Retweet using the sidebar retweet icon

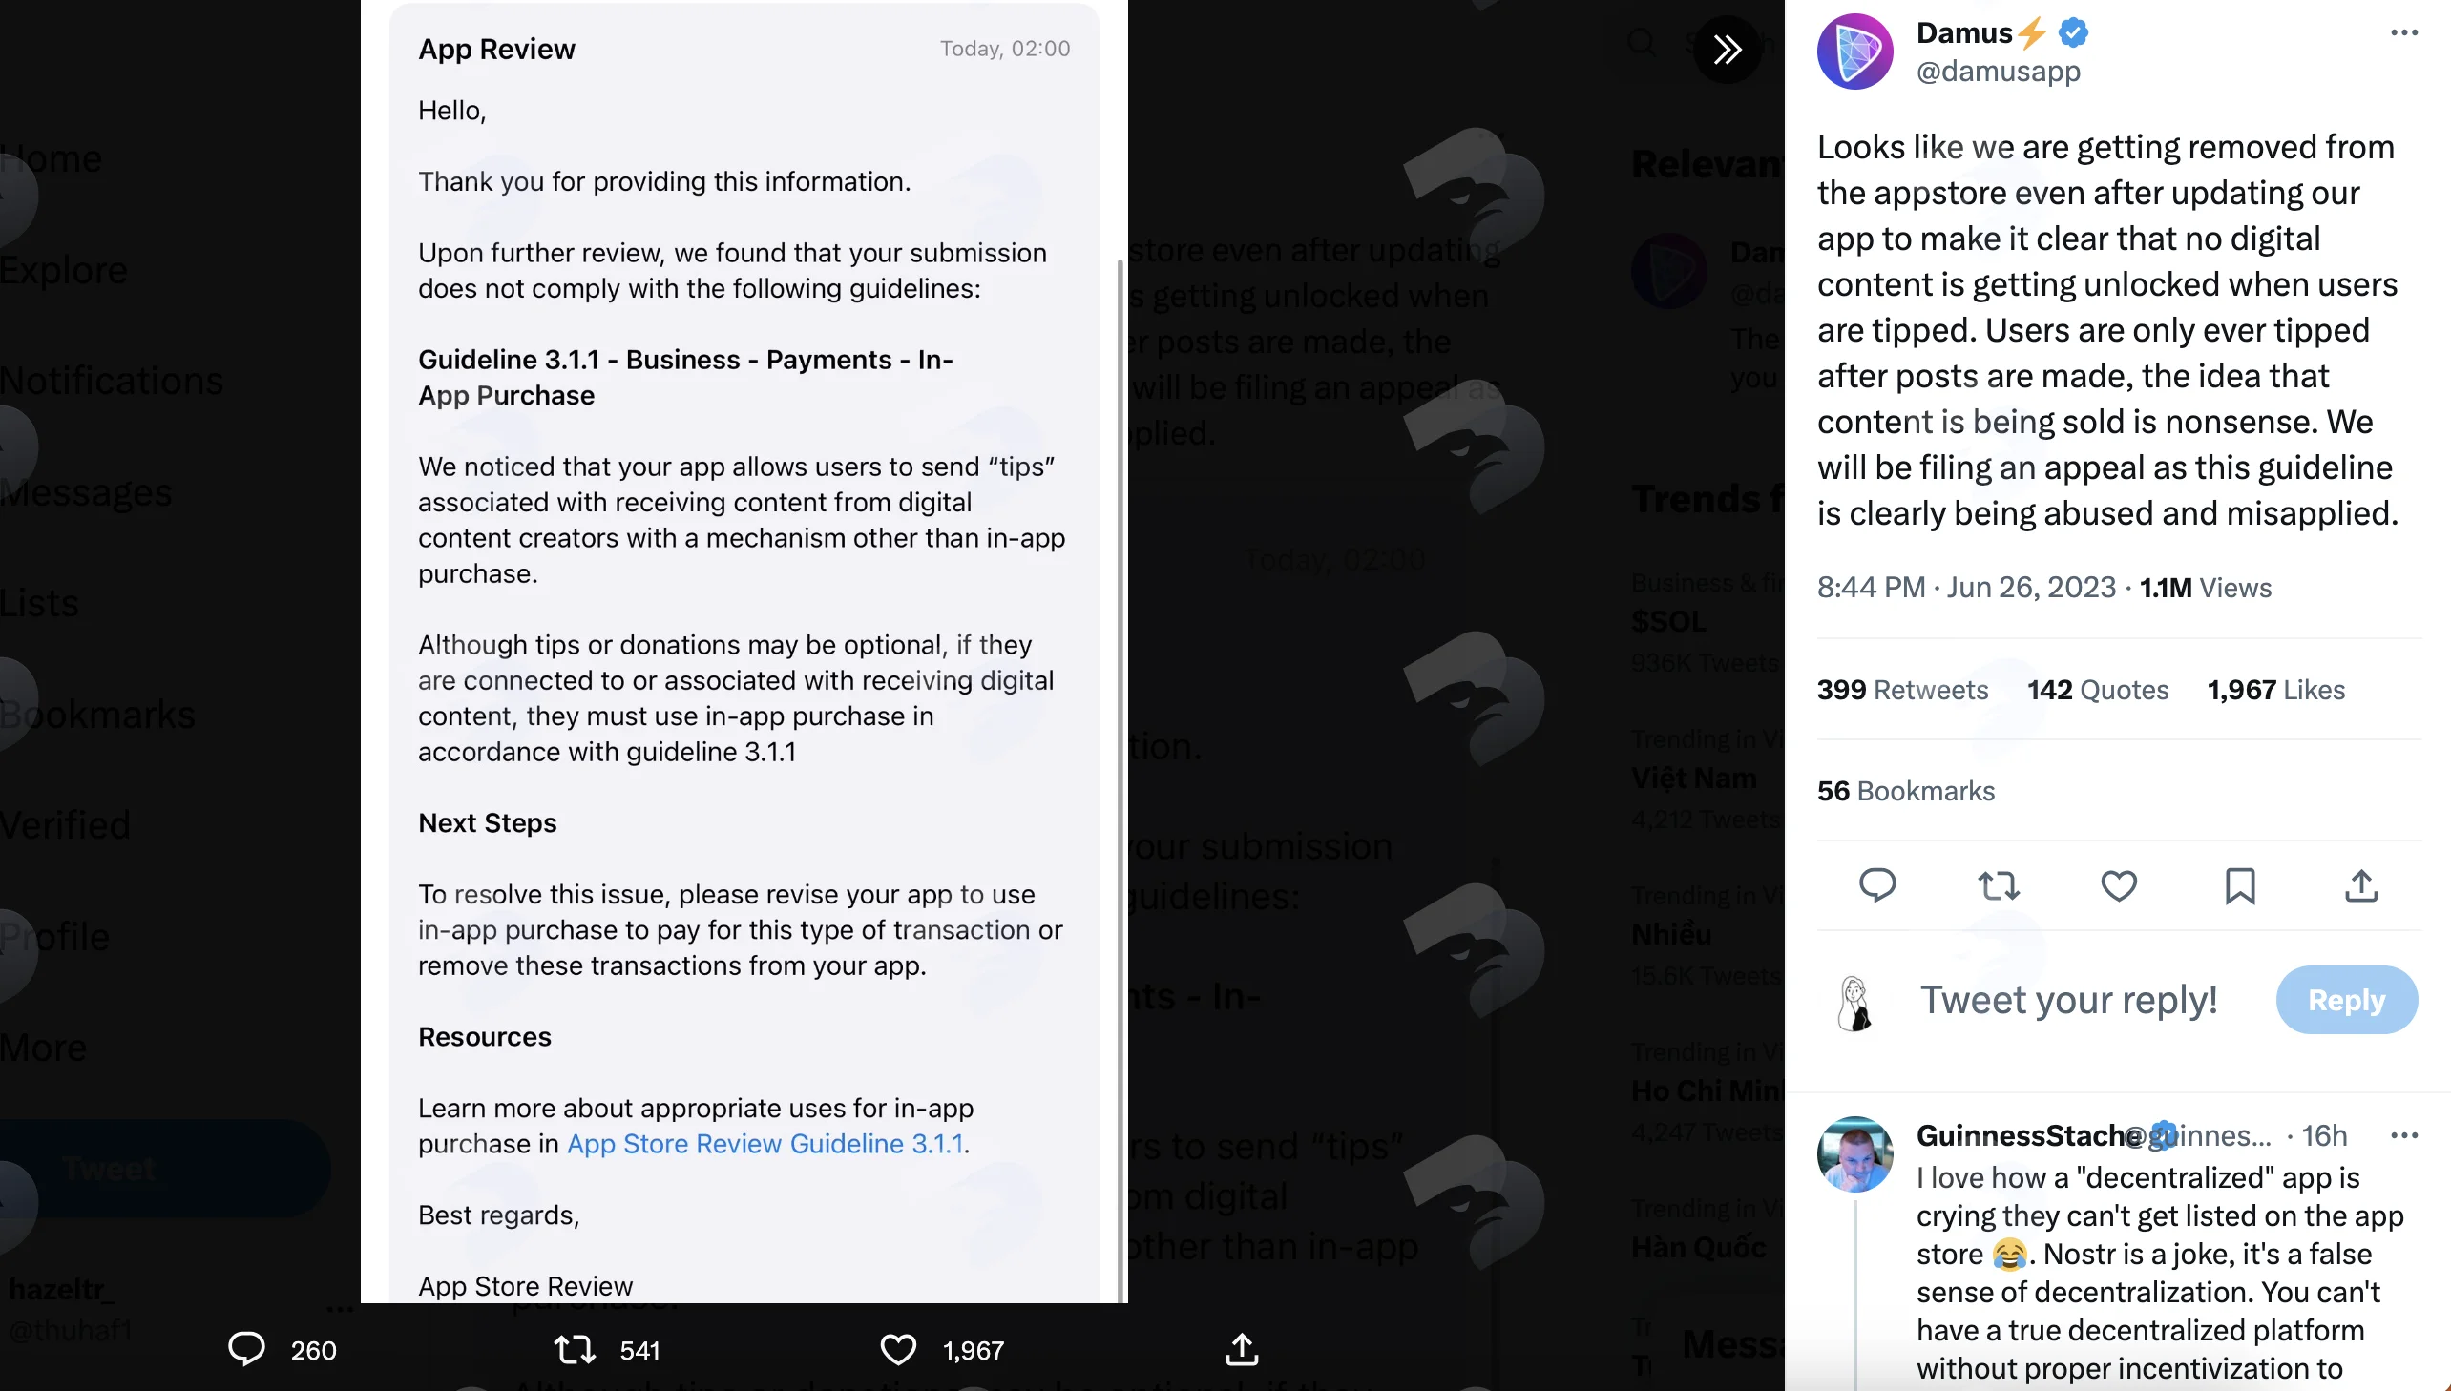(1998, 885)
